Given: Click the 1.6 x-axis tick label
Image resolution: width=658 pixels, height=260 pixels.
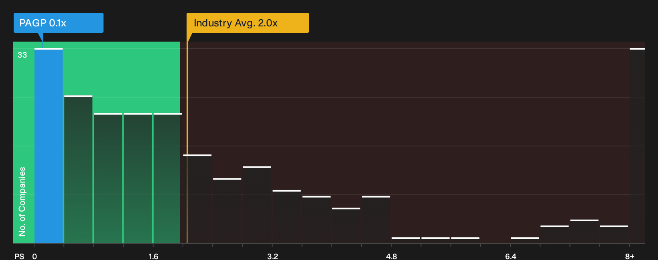Looking at the screenshot, I should pyautogui.click(x=153, y=256).
